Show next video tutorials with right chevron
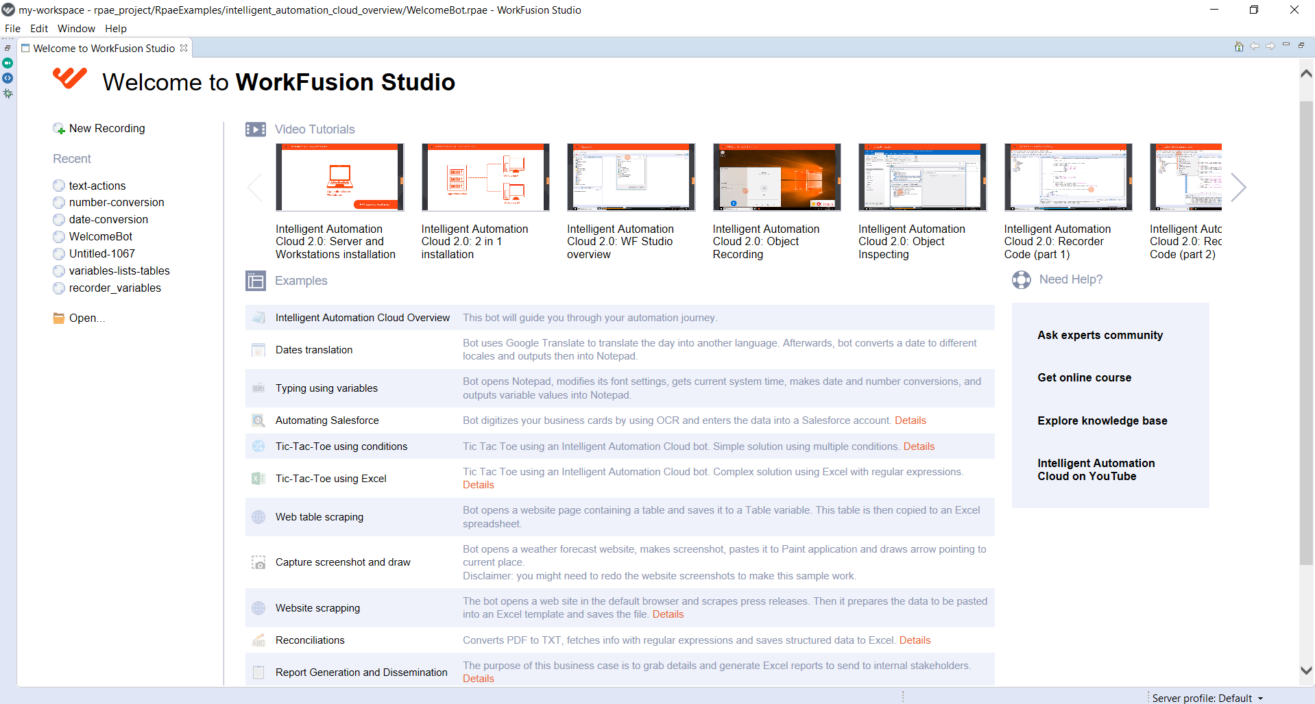1315x704 pixels. coord(1238,187)
